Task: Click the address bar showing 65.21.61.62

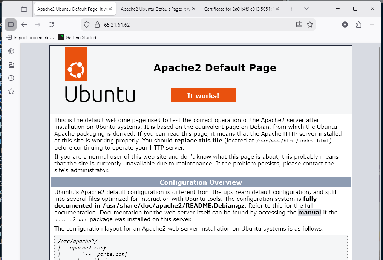Action: [x=196, y=24]
